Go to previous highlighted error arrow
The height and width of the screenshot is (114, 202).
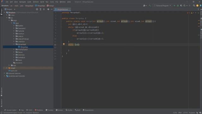pos(196,13)
